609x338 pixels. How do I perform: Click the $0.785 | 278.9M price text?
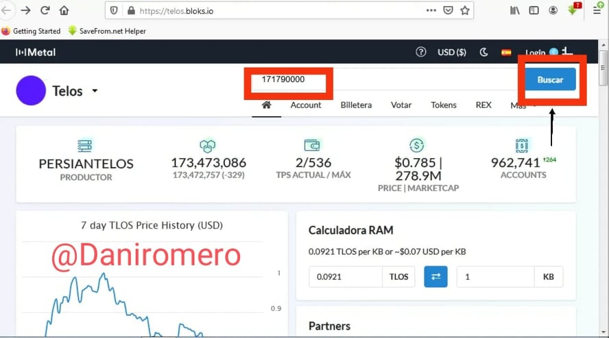click(418, 169)
